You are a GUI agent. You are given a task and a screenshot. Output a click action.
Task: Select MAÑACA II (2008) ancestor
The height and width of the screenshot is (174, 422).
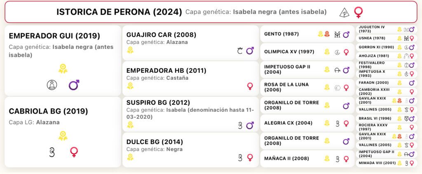(x=307, y=159)
